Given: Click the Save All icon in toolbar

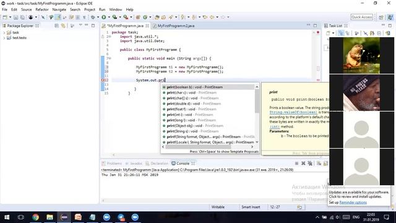Looking at the screenshot, I should pos(22,17).
